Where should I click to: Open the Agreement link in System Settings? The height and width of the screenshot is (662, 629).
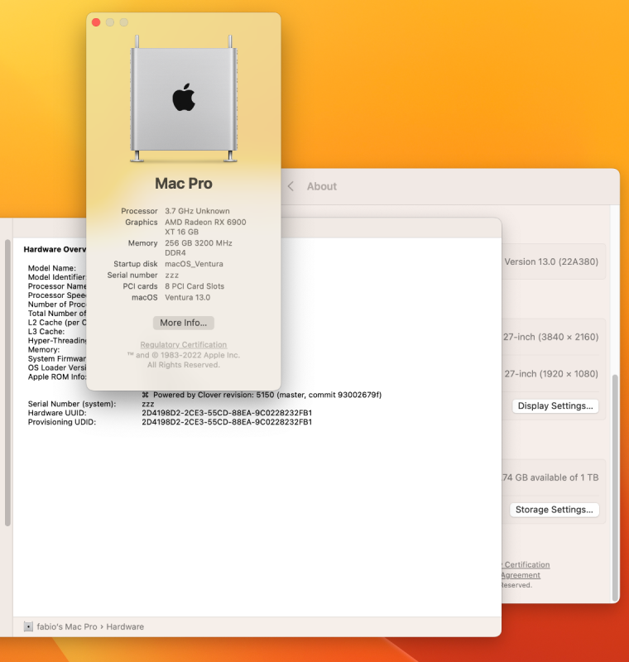tap(521, 575)
